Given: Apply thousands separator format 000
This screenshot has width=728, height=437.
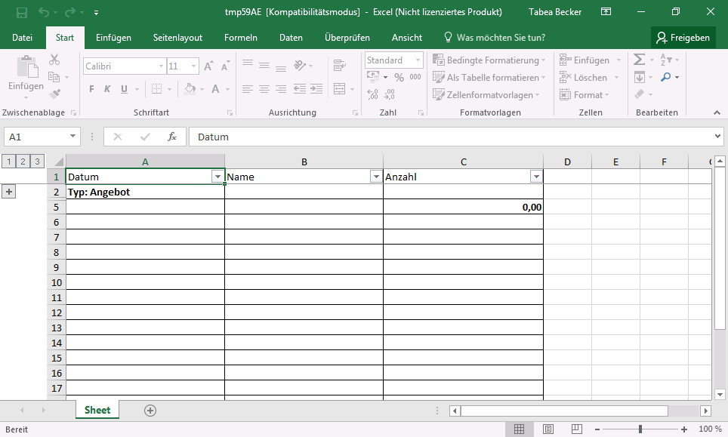Looking at the screenshot, I should pos(415,78).
